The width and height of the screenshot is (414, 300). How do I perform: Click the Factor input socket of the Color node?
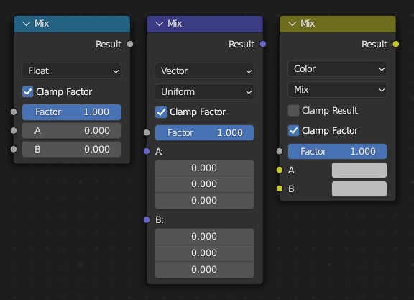280,152
